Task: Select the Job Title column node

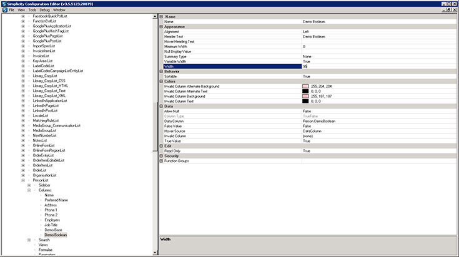Action: 51,225
